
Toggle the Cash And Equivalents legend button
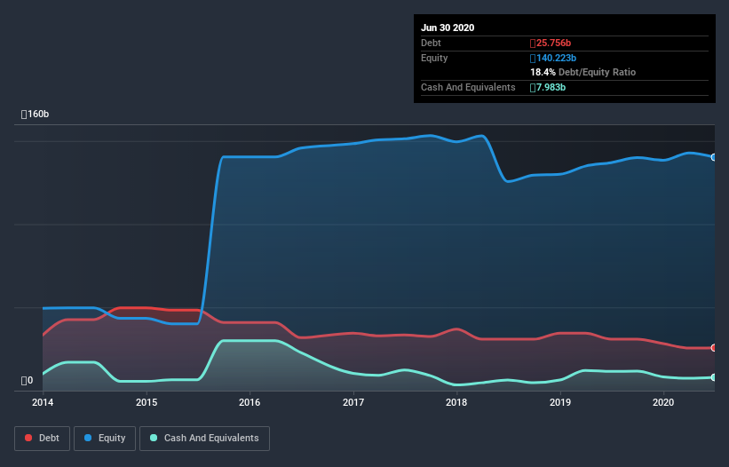[204, 439]
